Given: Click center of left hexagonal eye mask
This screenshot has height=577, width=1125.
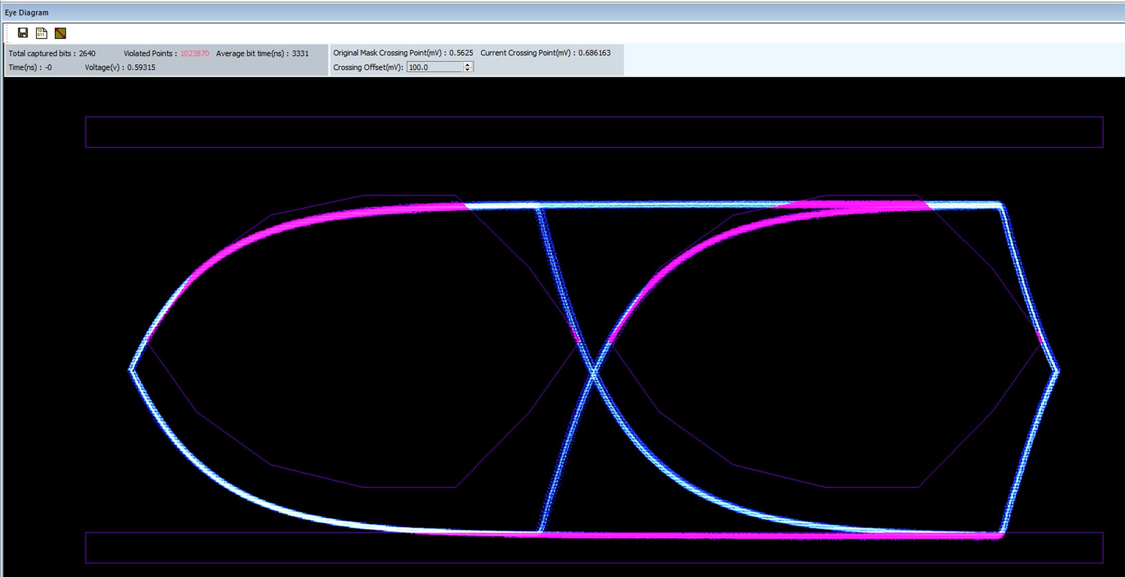Looking at the screenshot, I should point(362,341).
